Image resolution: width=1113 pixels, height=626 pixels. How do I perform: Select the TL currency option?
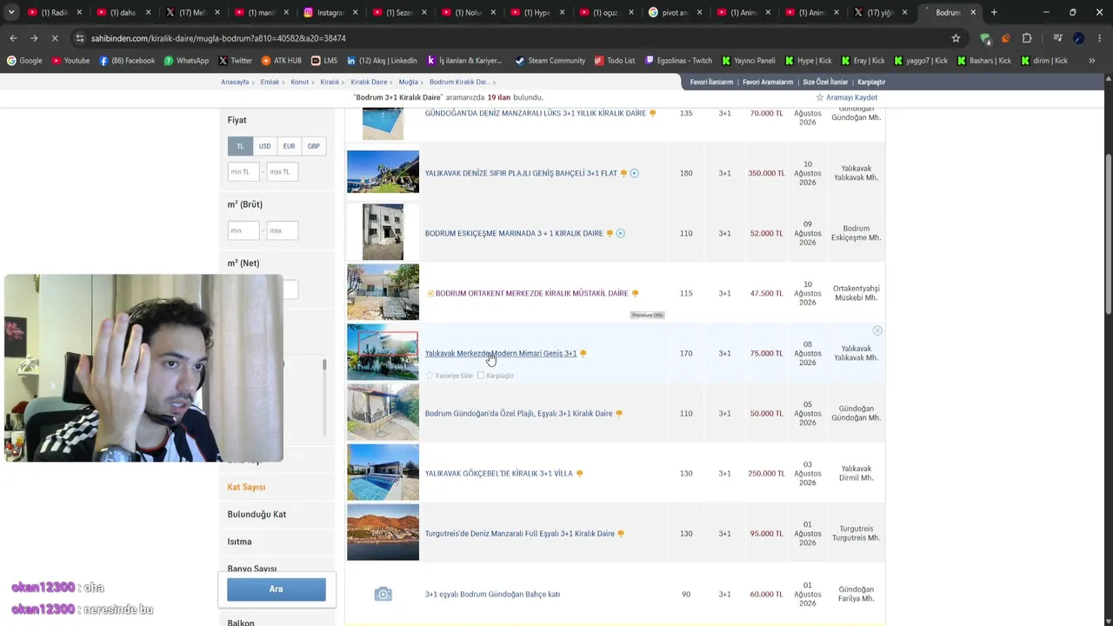(240, 146)
